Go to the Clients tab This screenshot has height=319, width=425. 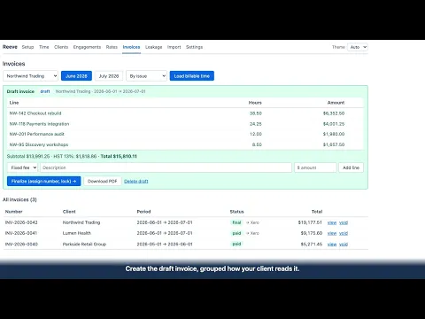61,47
